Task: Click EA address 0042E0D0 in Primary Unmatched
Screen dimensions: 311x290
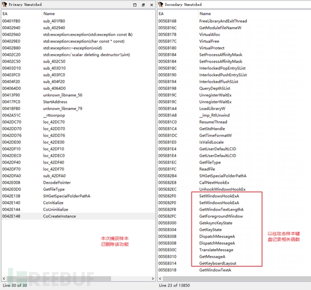Action: [x=12, y=189]
